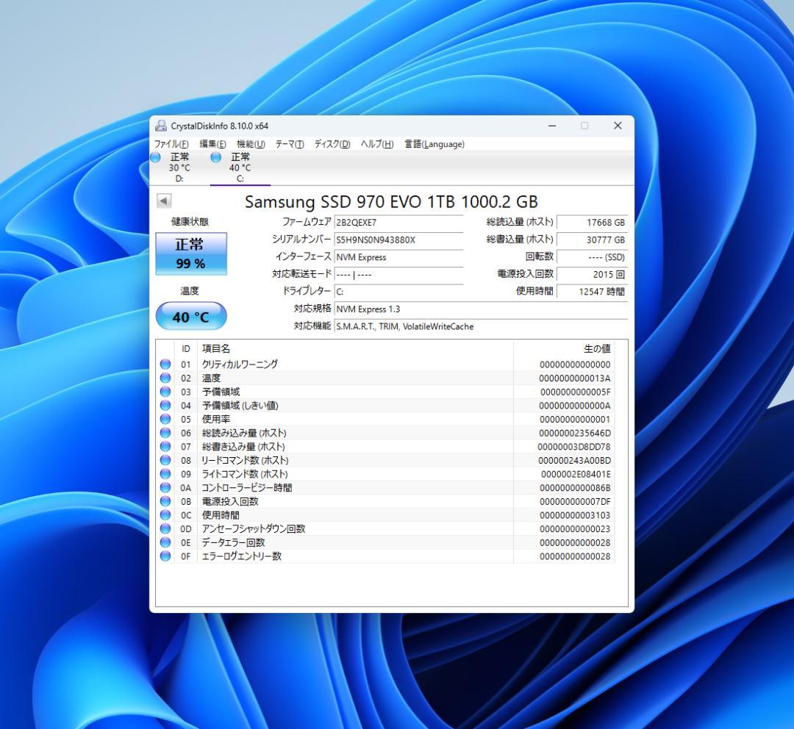Click the 40 °C temperature button

click(x=191, y=317)
